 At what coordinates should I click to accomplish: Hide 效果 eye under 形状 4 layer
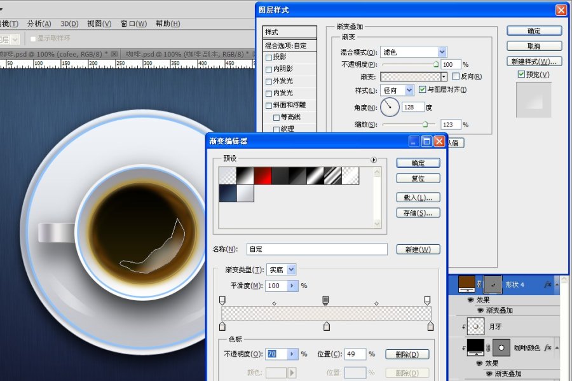click(470, 300)
